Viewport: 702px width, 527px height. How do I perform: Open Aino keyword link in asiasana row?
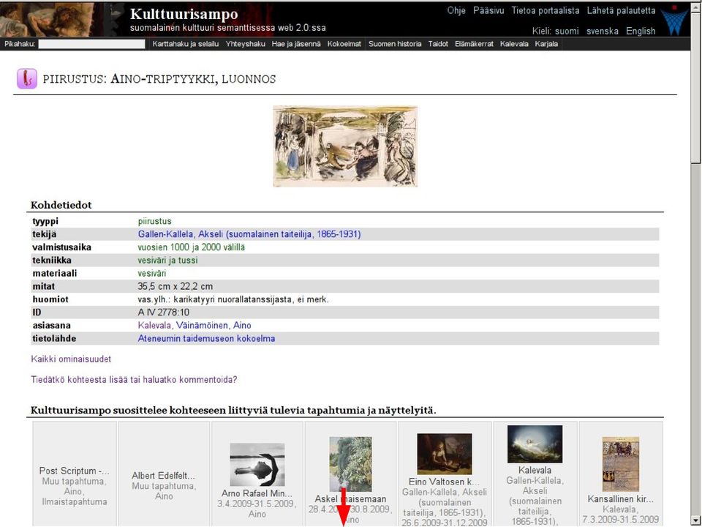click(242, 325)
